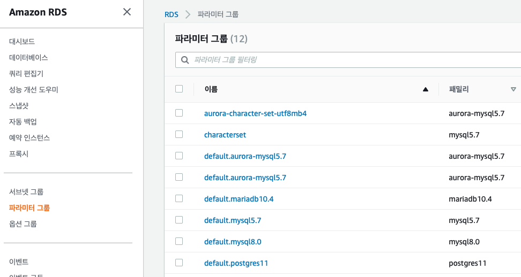This screenshot has height=277, width=521.
Task: Open default.mysql8.0 parameter group
Action: 233,242
